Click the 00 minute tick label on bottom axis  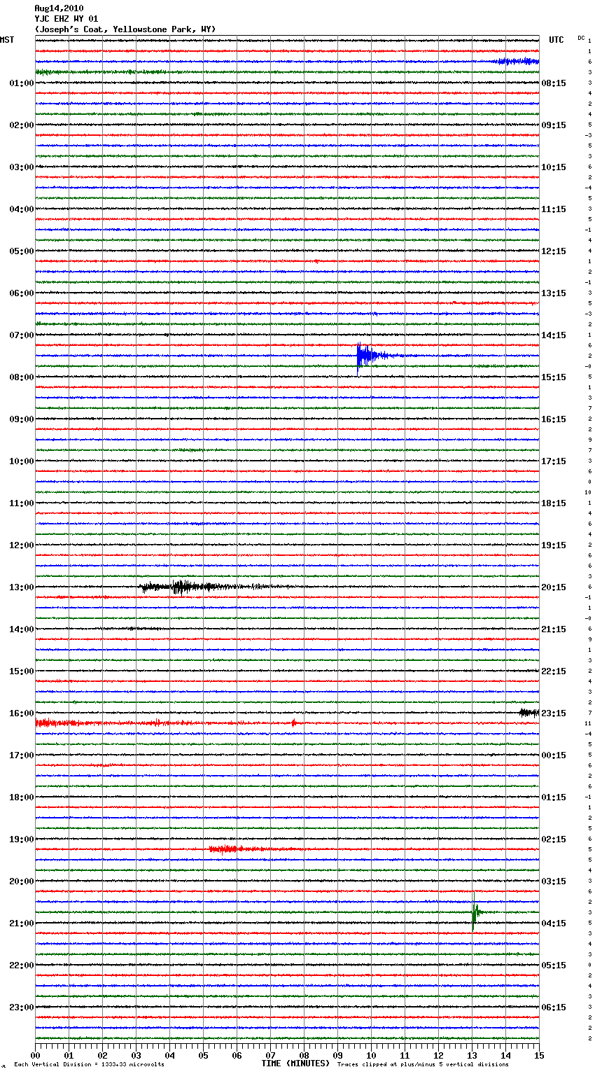(x=36, y=1055)
